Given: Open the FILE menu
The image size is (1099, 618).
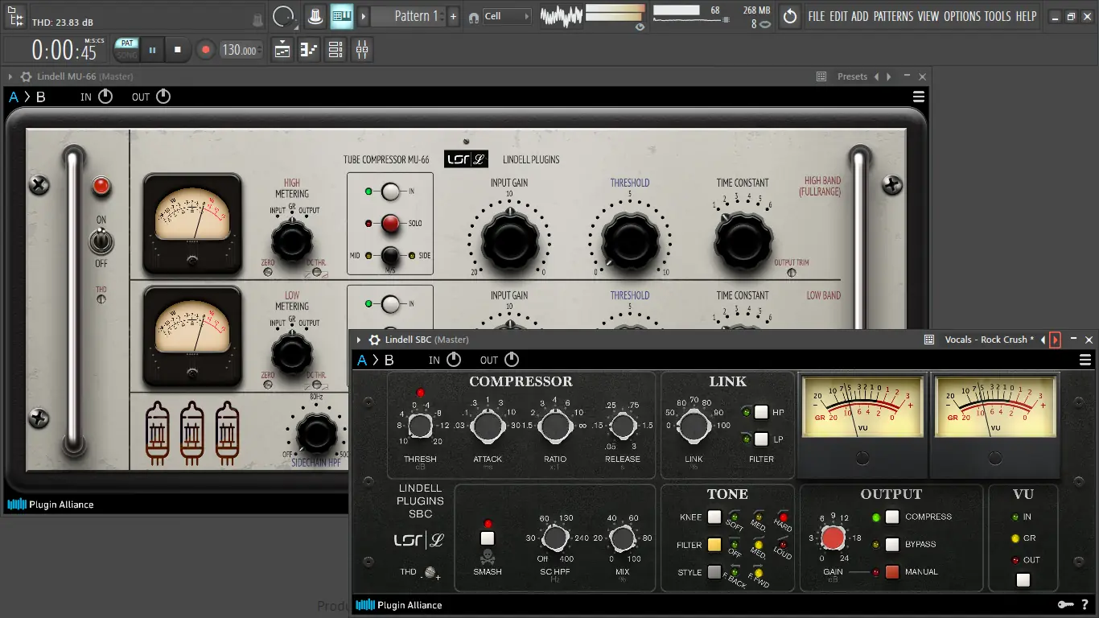Looking at the screenshot, I should [817, 16].
